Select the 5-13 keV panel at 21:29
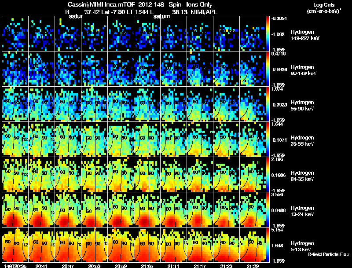Screen dimensions: 352x268 click(x=253, y=245)
